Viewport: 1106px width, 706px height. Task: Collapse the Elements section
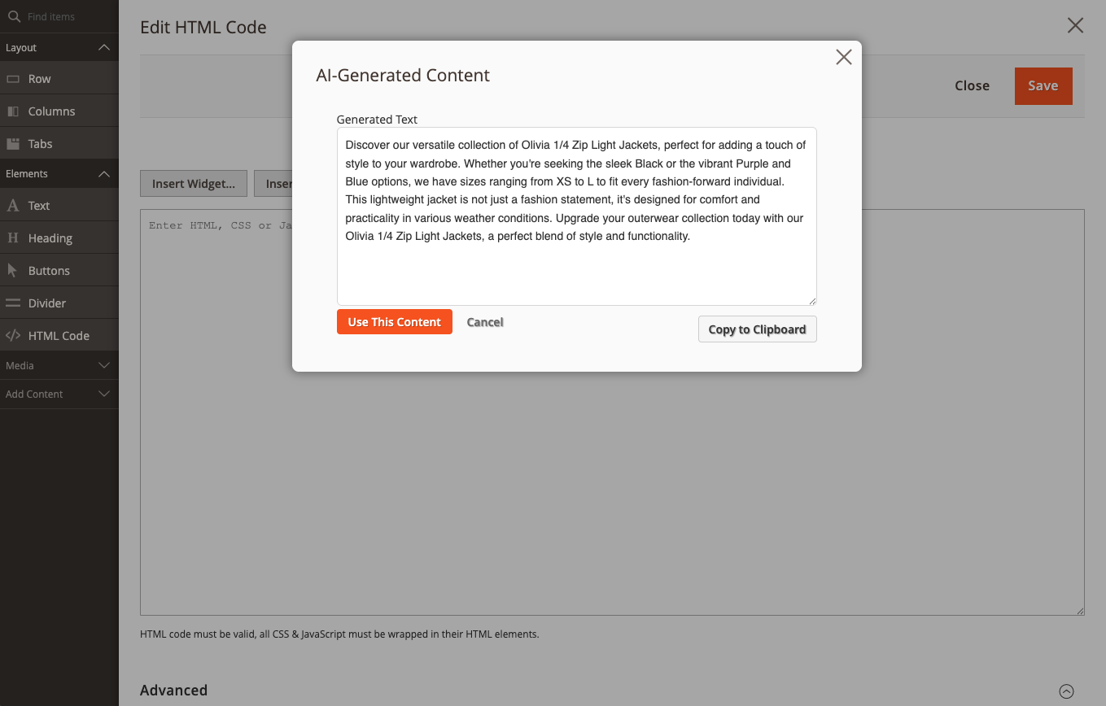pos(103,174)
